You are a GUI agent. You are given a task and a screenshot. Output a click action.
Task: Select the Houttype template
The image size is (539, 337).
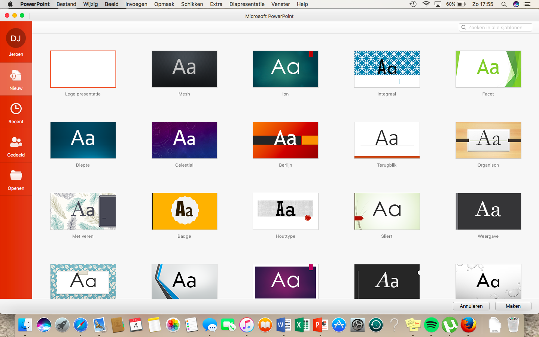(286, 211)
